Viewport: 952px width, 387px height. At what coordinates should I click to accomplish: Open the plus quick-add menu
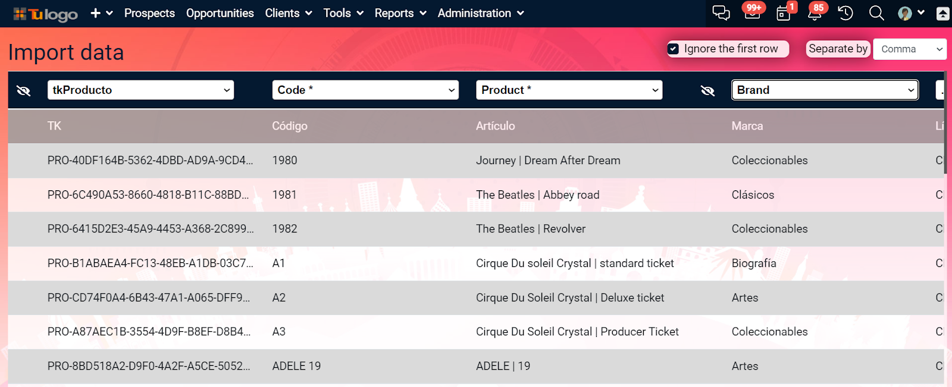pos(101,13)
